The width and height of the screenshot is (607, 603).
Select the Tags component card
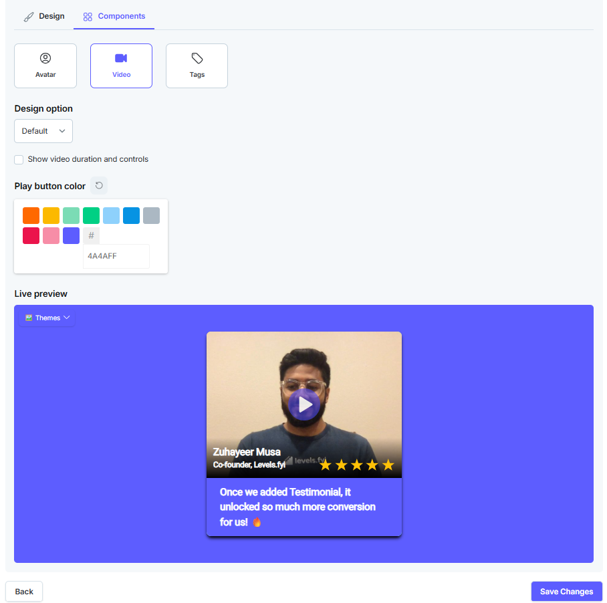[x=197, y=66]
